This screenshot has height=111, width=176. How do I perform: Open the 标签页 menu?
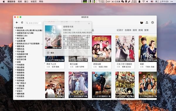[34, 1]
